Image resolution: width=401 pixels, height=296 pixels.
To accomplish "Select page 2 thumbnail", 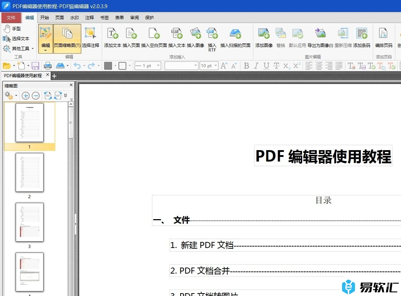I will point(29,173).
